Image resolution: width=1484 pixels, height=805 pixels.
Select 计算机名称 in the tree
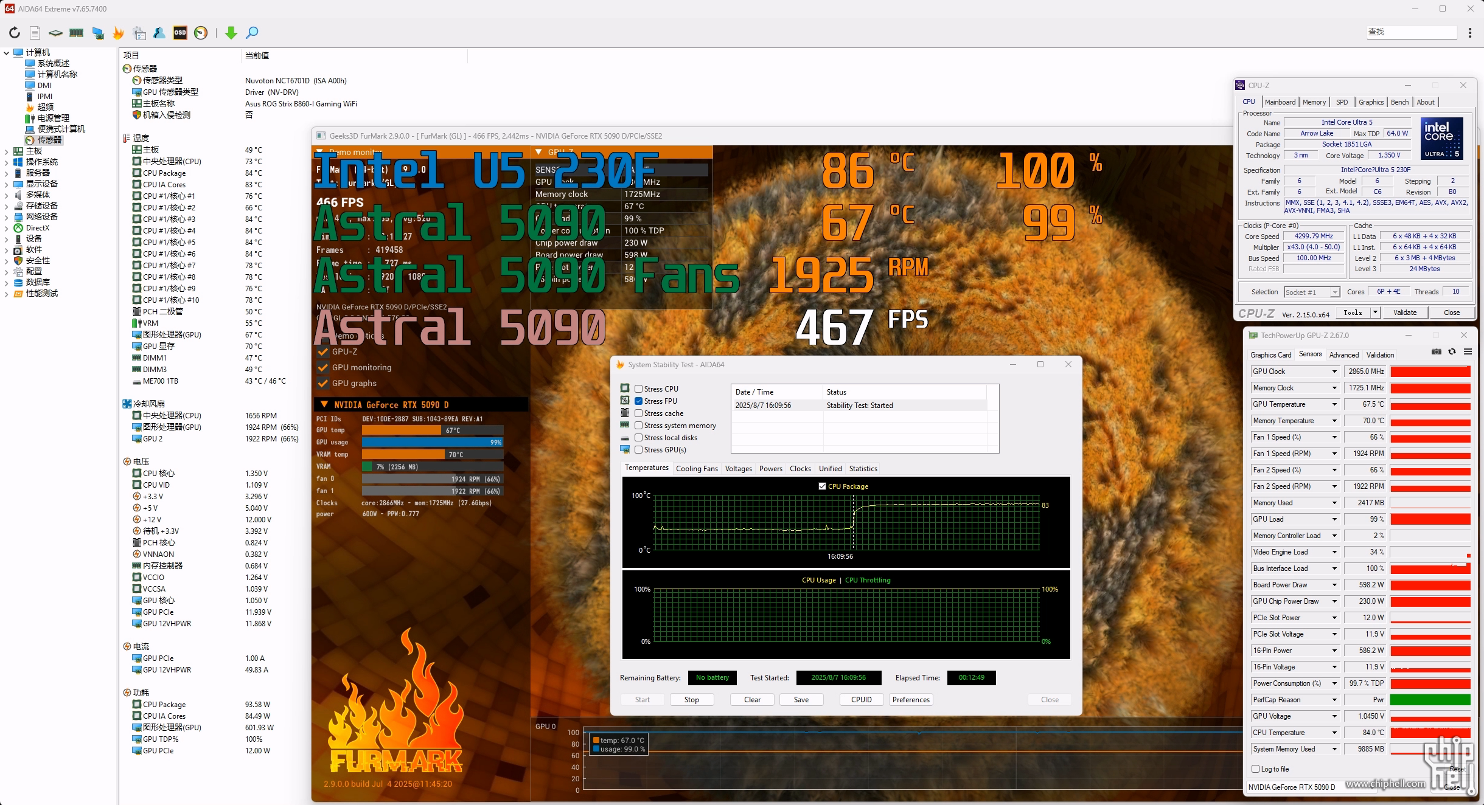58,74
